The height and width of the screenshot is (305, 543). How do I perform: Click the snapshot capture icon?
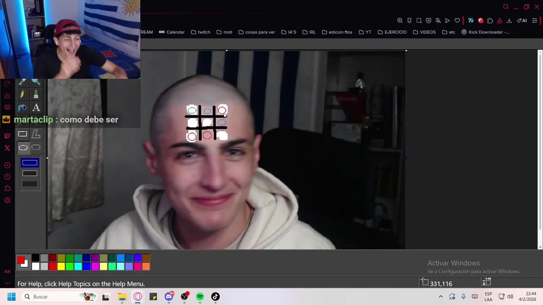point(419,20)
